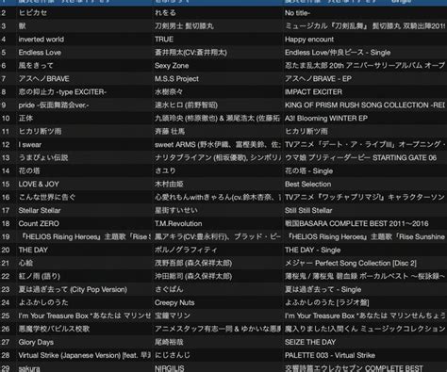Screen dimensions: 447x372
Task: Select album "戦国BASARA COMPLETE BEST 2011~2016"
Action: [x=356, y=223]
